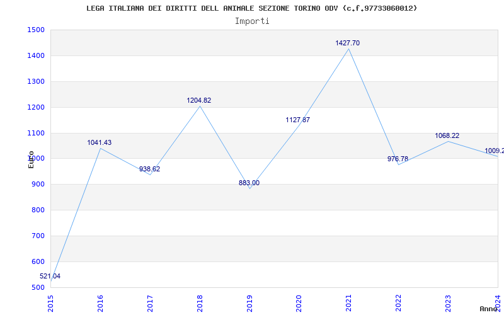Select the 521.04 data label
Image resolution: width=504 pixels, height=315 pixels.
pyautogui.click(x=50, y=277)
